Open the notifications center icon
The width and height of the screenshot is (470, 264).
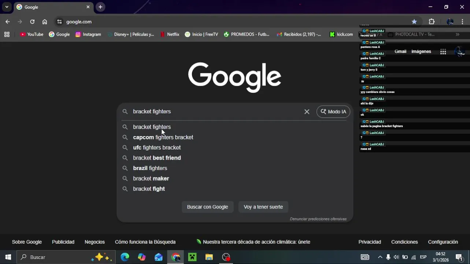click(459, 257)
